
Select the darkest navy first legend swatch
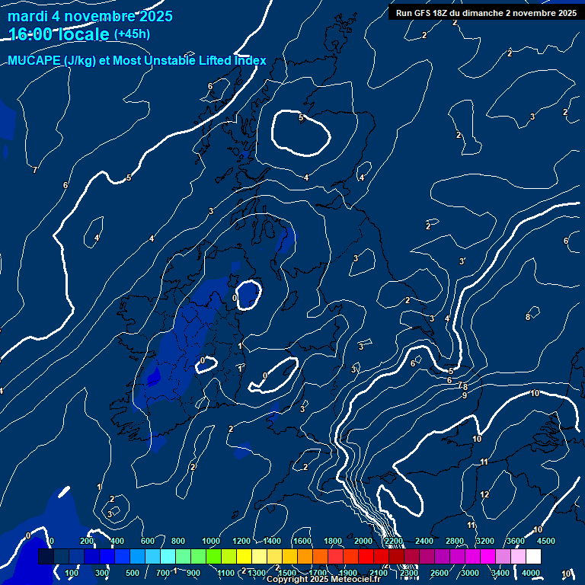click(46, 556)
